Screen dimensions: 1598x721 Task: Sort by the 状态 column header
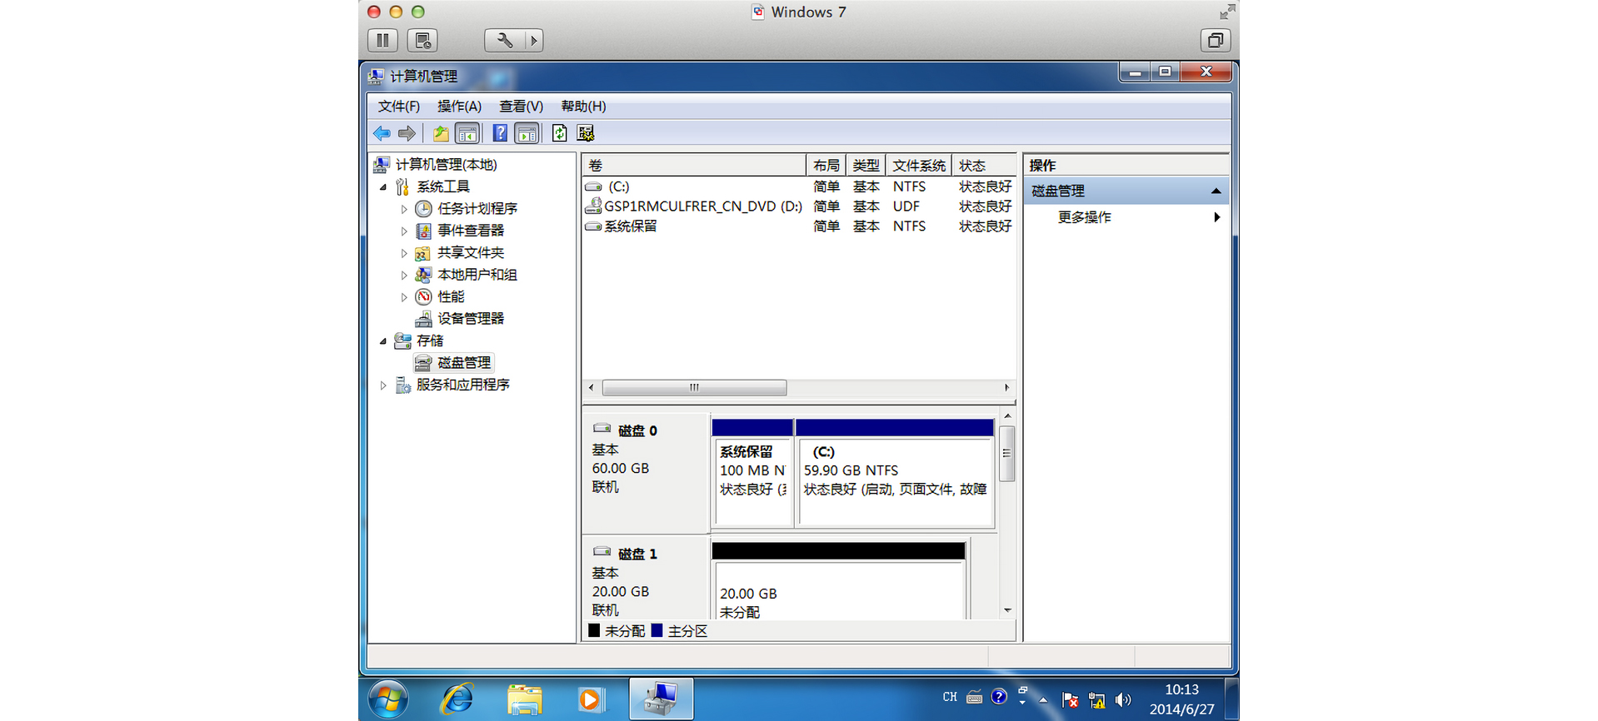[x=985, y=165]
